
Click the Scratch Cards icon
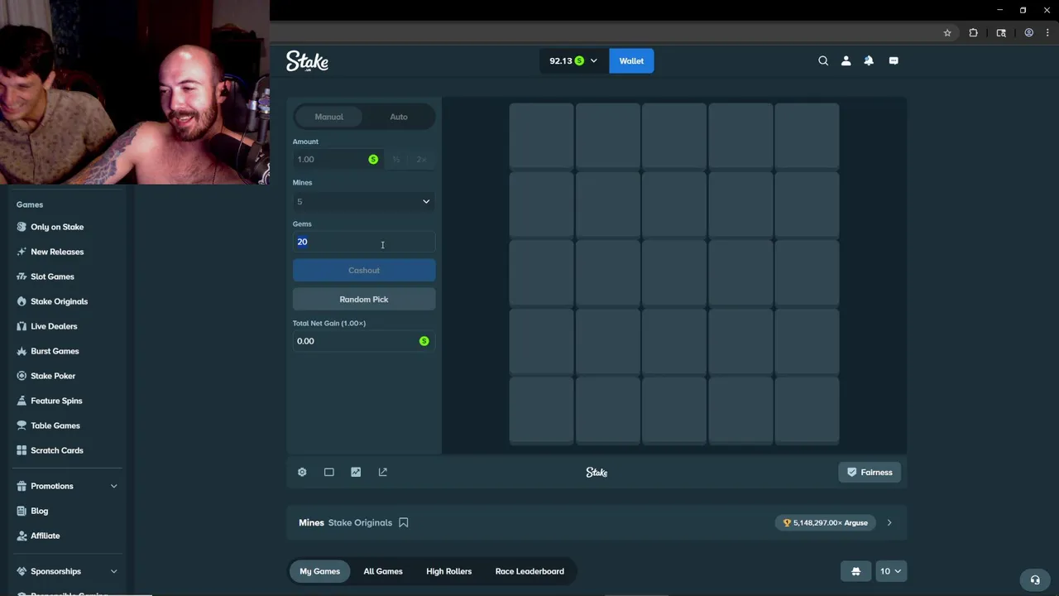22,450
